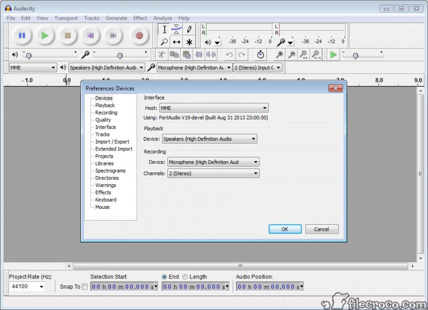Screen dimensions: 428x310
Task: Select Import / Export preferences item
Action: [112, 141]
